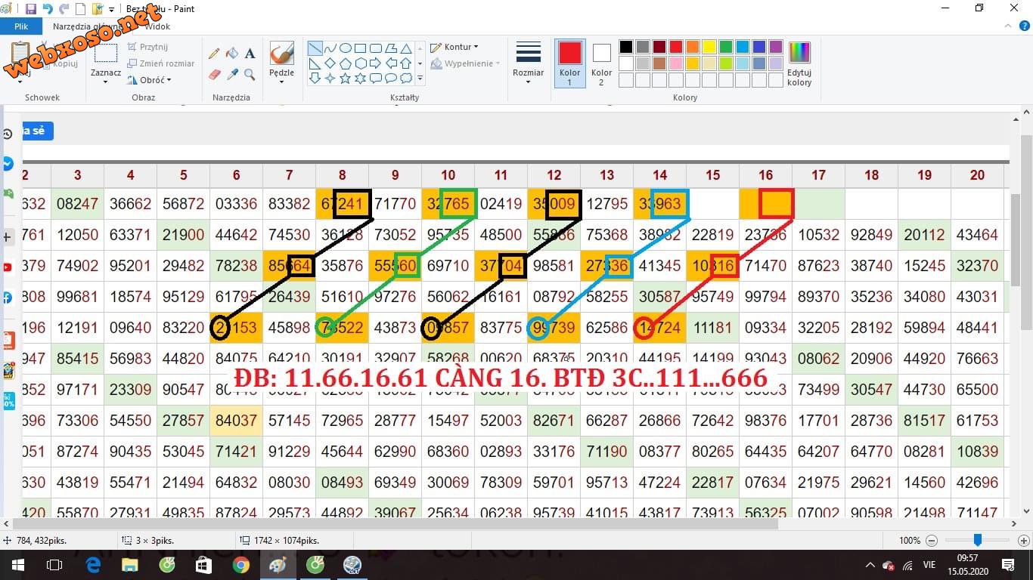Select the fill with color bucket tool

pyautogui.click(x=231, y=53)
